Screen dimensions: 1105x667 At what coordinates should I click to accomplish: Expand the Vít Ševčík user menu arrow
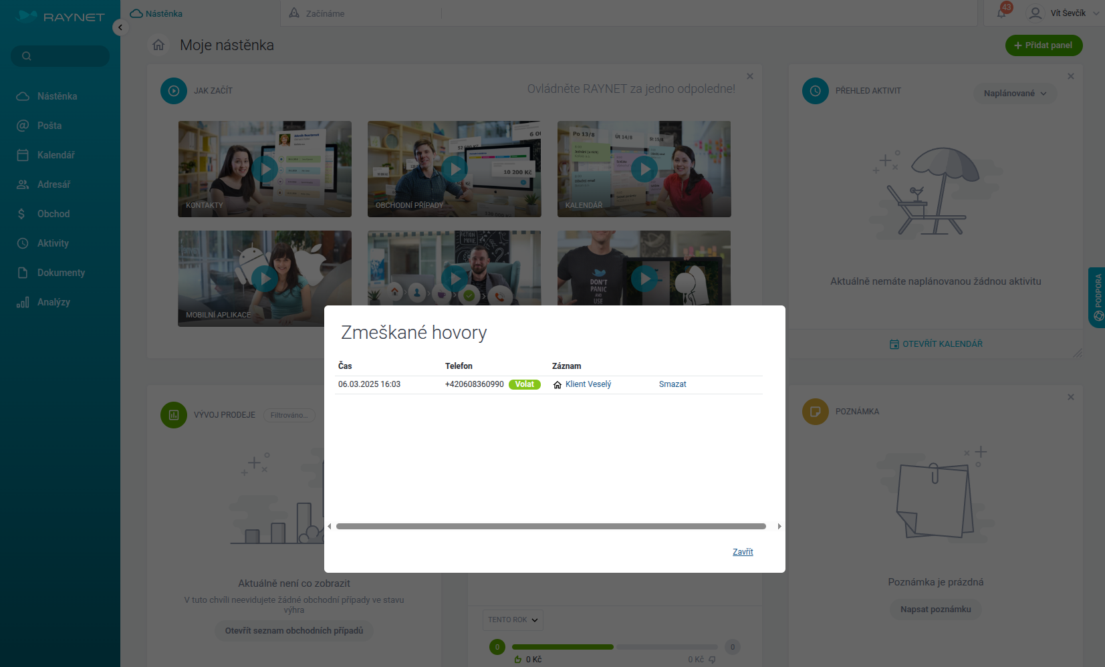pyautogui.click(x=1096, y=13)
